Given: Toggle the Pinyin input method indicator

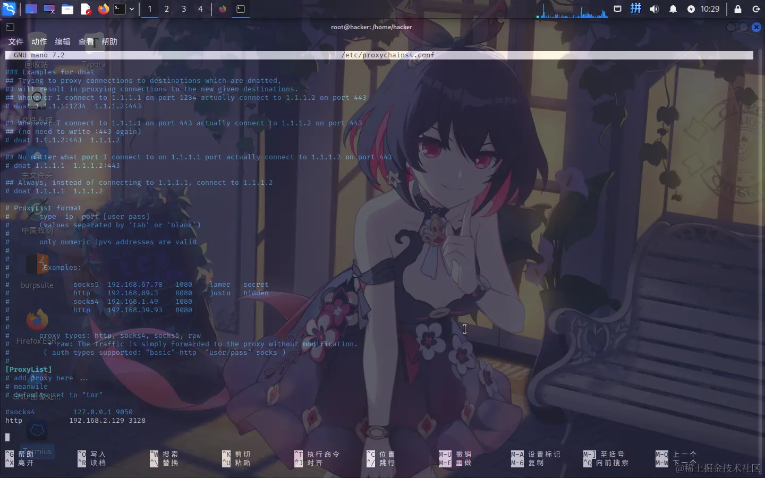Looking at the screenshot, I should 636,9.
